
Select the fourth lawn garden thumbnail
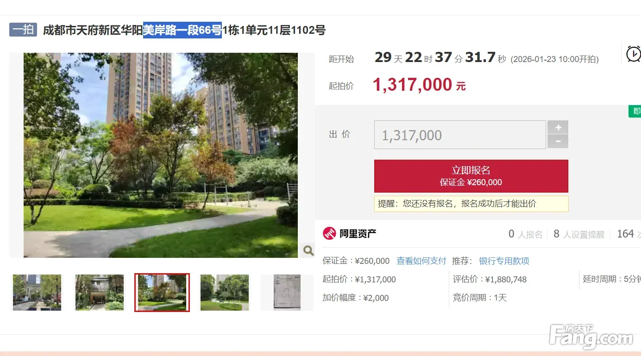[225, 293]
